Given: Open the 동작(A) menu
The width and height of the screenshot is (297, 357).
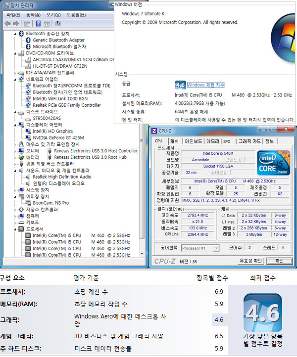Looking at the screenshot, I should point(33,15).
